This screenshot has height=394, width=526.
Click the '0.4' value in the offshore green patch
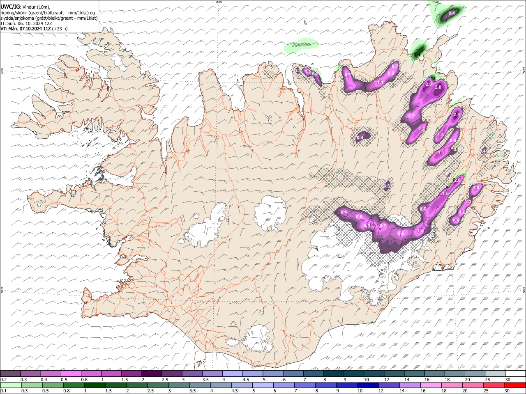pyautogui.click(x=452, y=14)
